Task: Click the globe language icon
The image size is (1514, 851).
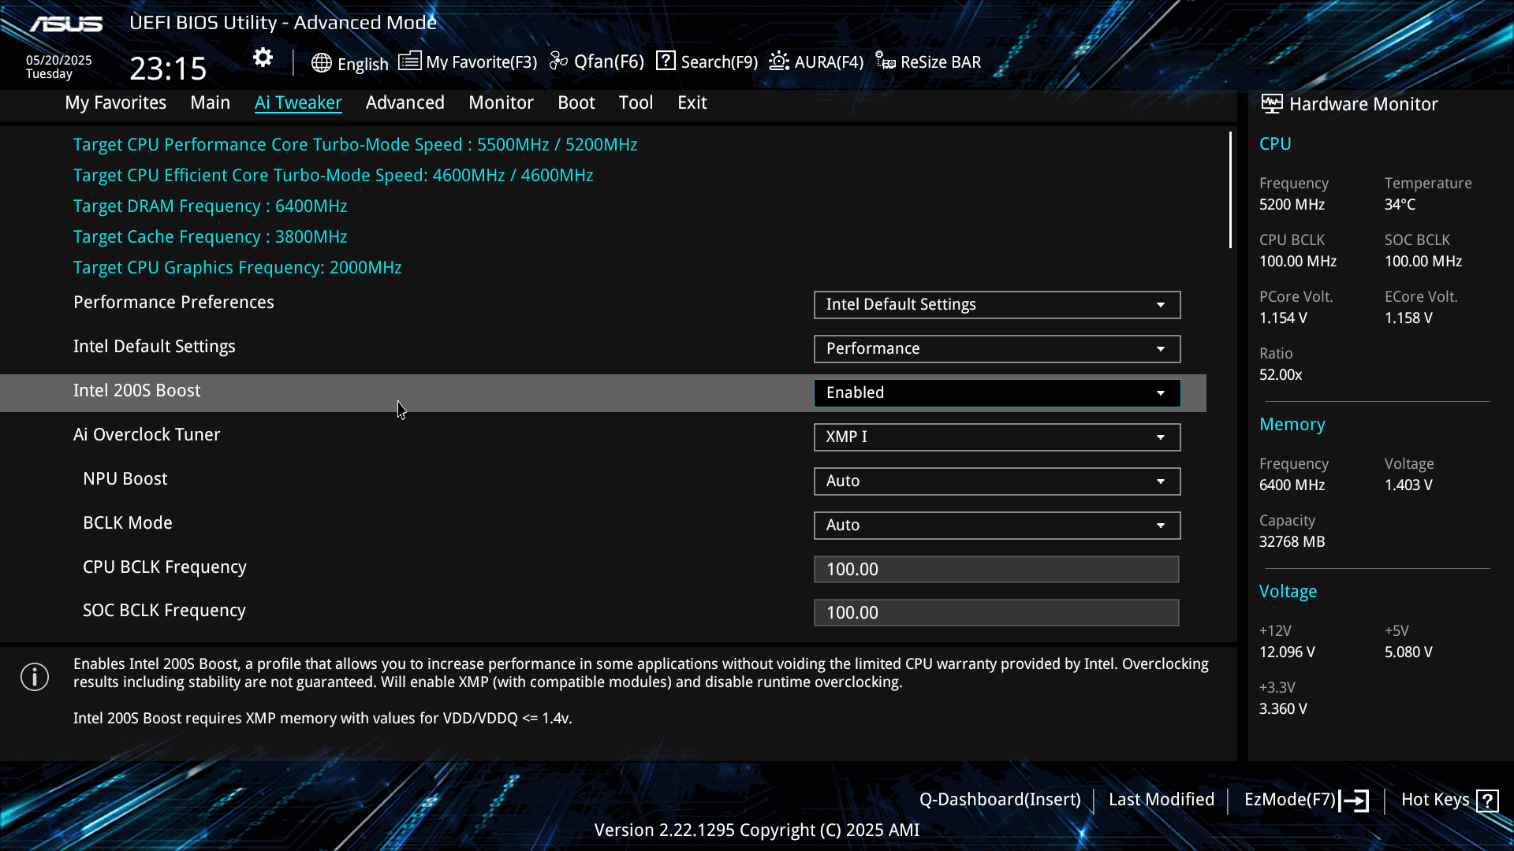Action: [321, 63]
